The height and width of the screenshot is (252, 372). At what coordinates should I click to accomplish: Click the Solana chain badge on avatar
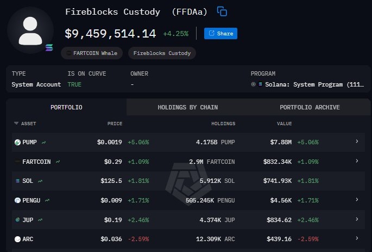(x=50, y=48)
